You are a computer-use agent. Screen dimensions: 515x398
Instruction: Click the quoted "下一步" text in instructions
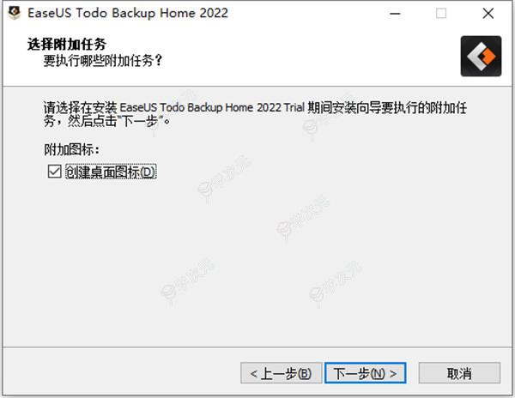pyautogui.click(x=142, y=122)
